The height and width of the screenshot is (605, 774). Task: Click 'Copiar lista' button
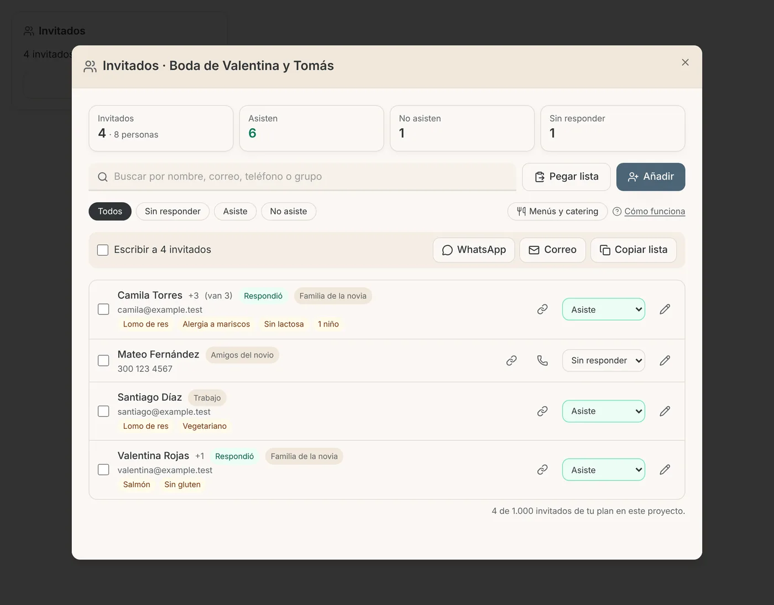pyautogui.click(x=634, y=250)
